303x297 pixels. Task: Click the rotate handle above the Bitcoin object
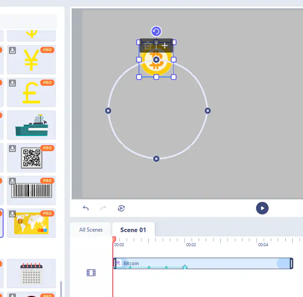pos(156,31)
